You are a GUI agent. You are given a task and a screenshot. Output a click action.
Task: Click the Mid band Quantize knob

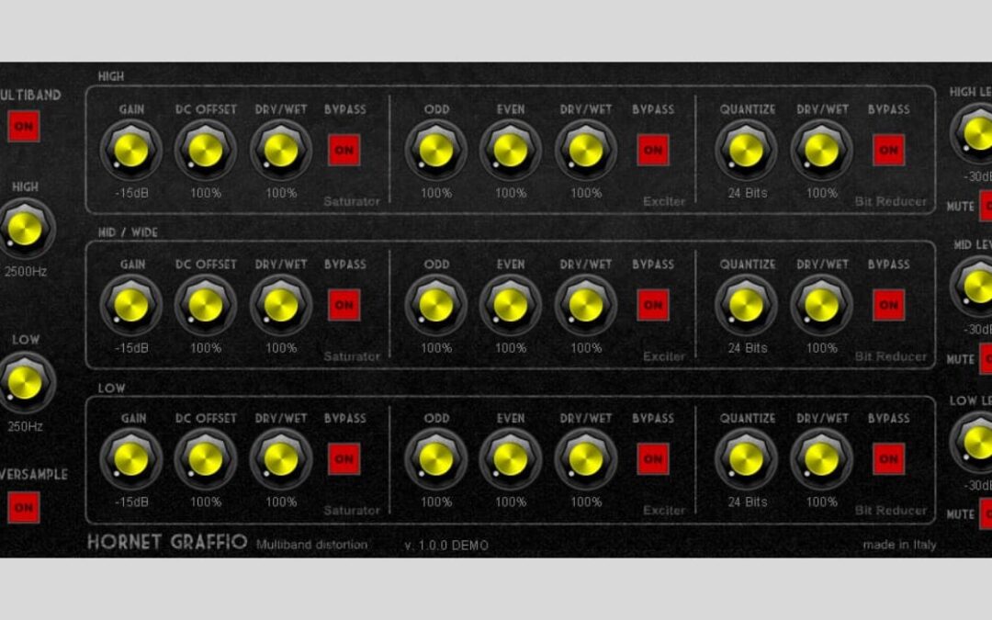(x=747, y=306)
